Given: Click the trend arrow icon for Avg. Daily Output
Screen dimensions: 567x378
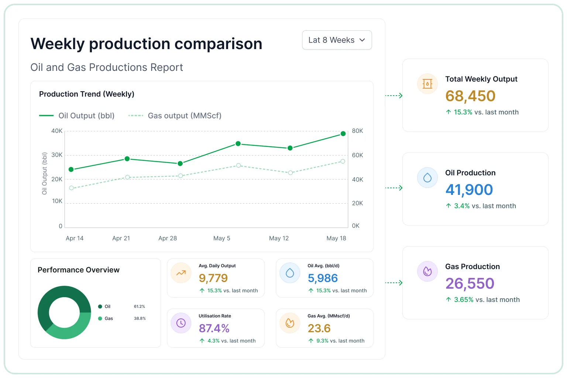Looking at the screenshot, I should [181, 273].
